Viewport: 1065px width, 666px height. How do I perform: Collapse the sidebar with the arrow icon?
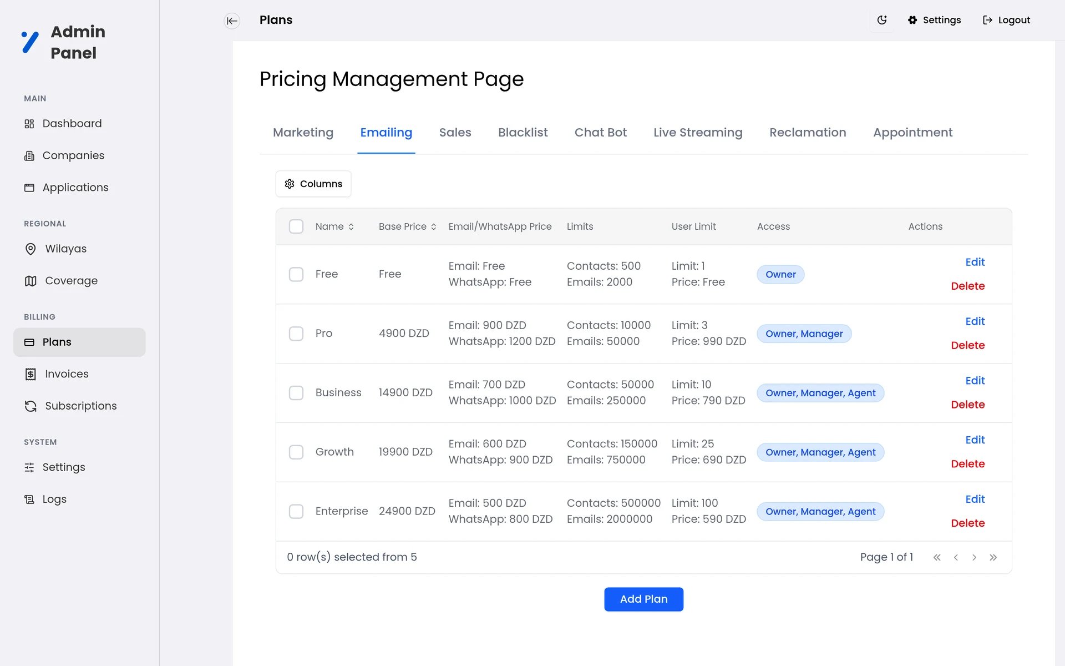(232, 21)
